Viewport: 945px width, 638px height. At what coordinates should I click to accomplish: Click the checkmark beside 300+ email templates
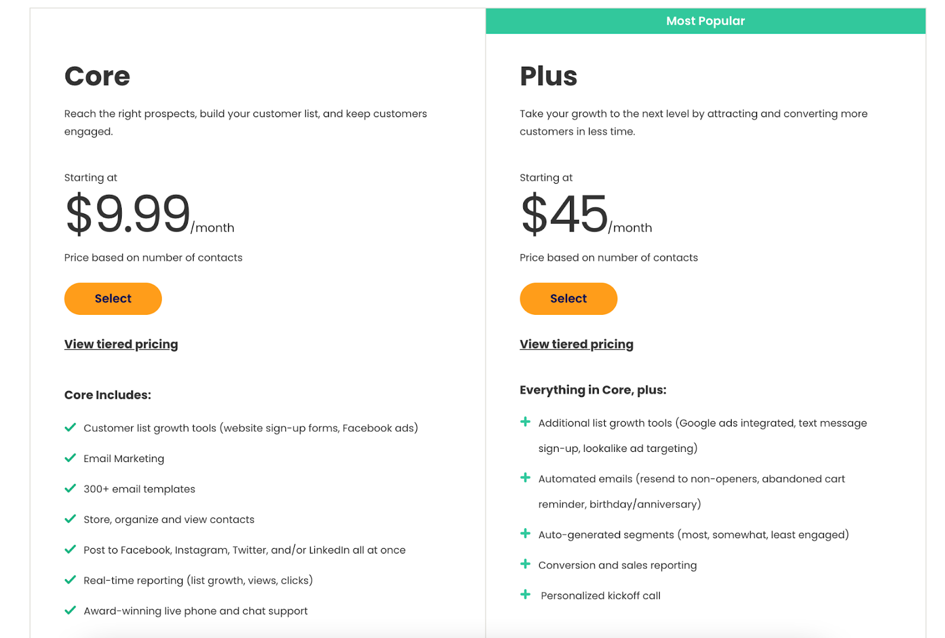70,489
